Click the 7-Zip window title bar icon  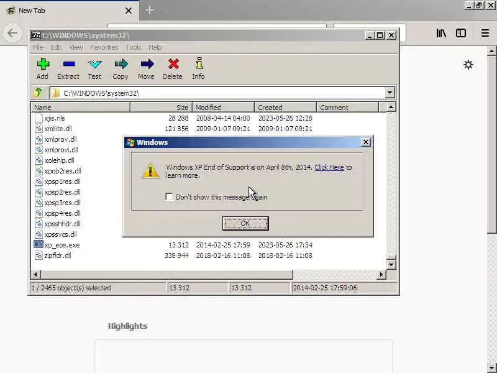click(x=35, y=35)
